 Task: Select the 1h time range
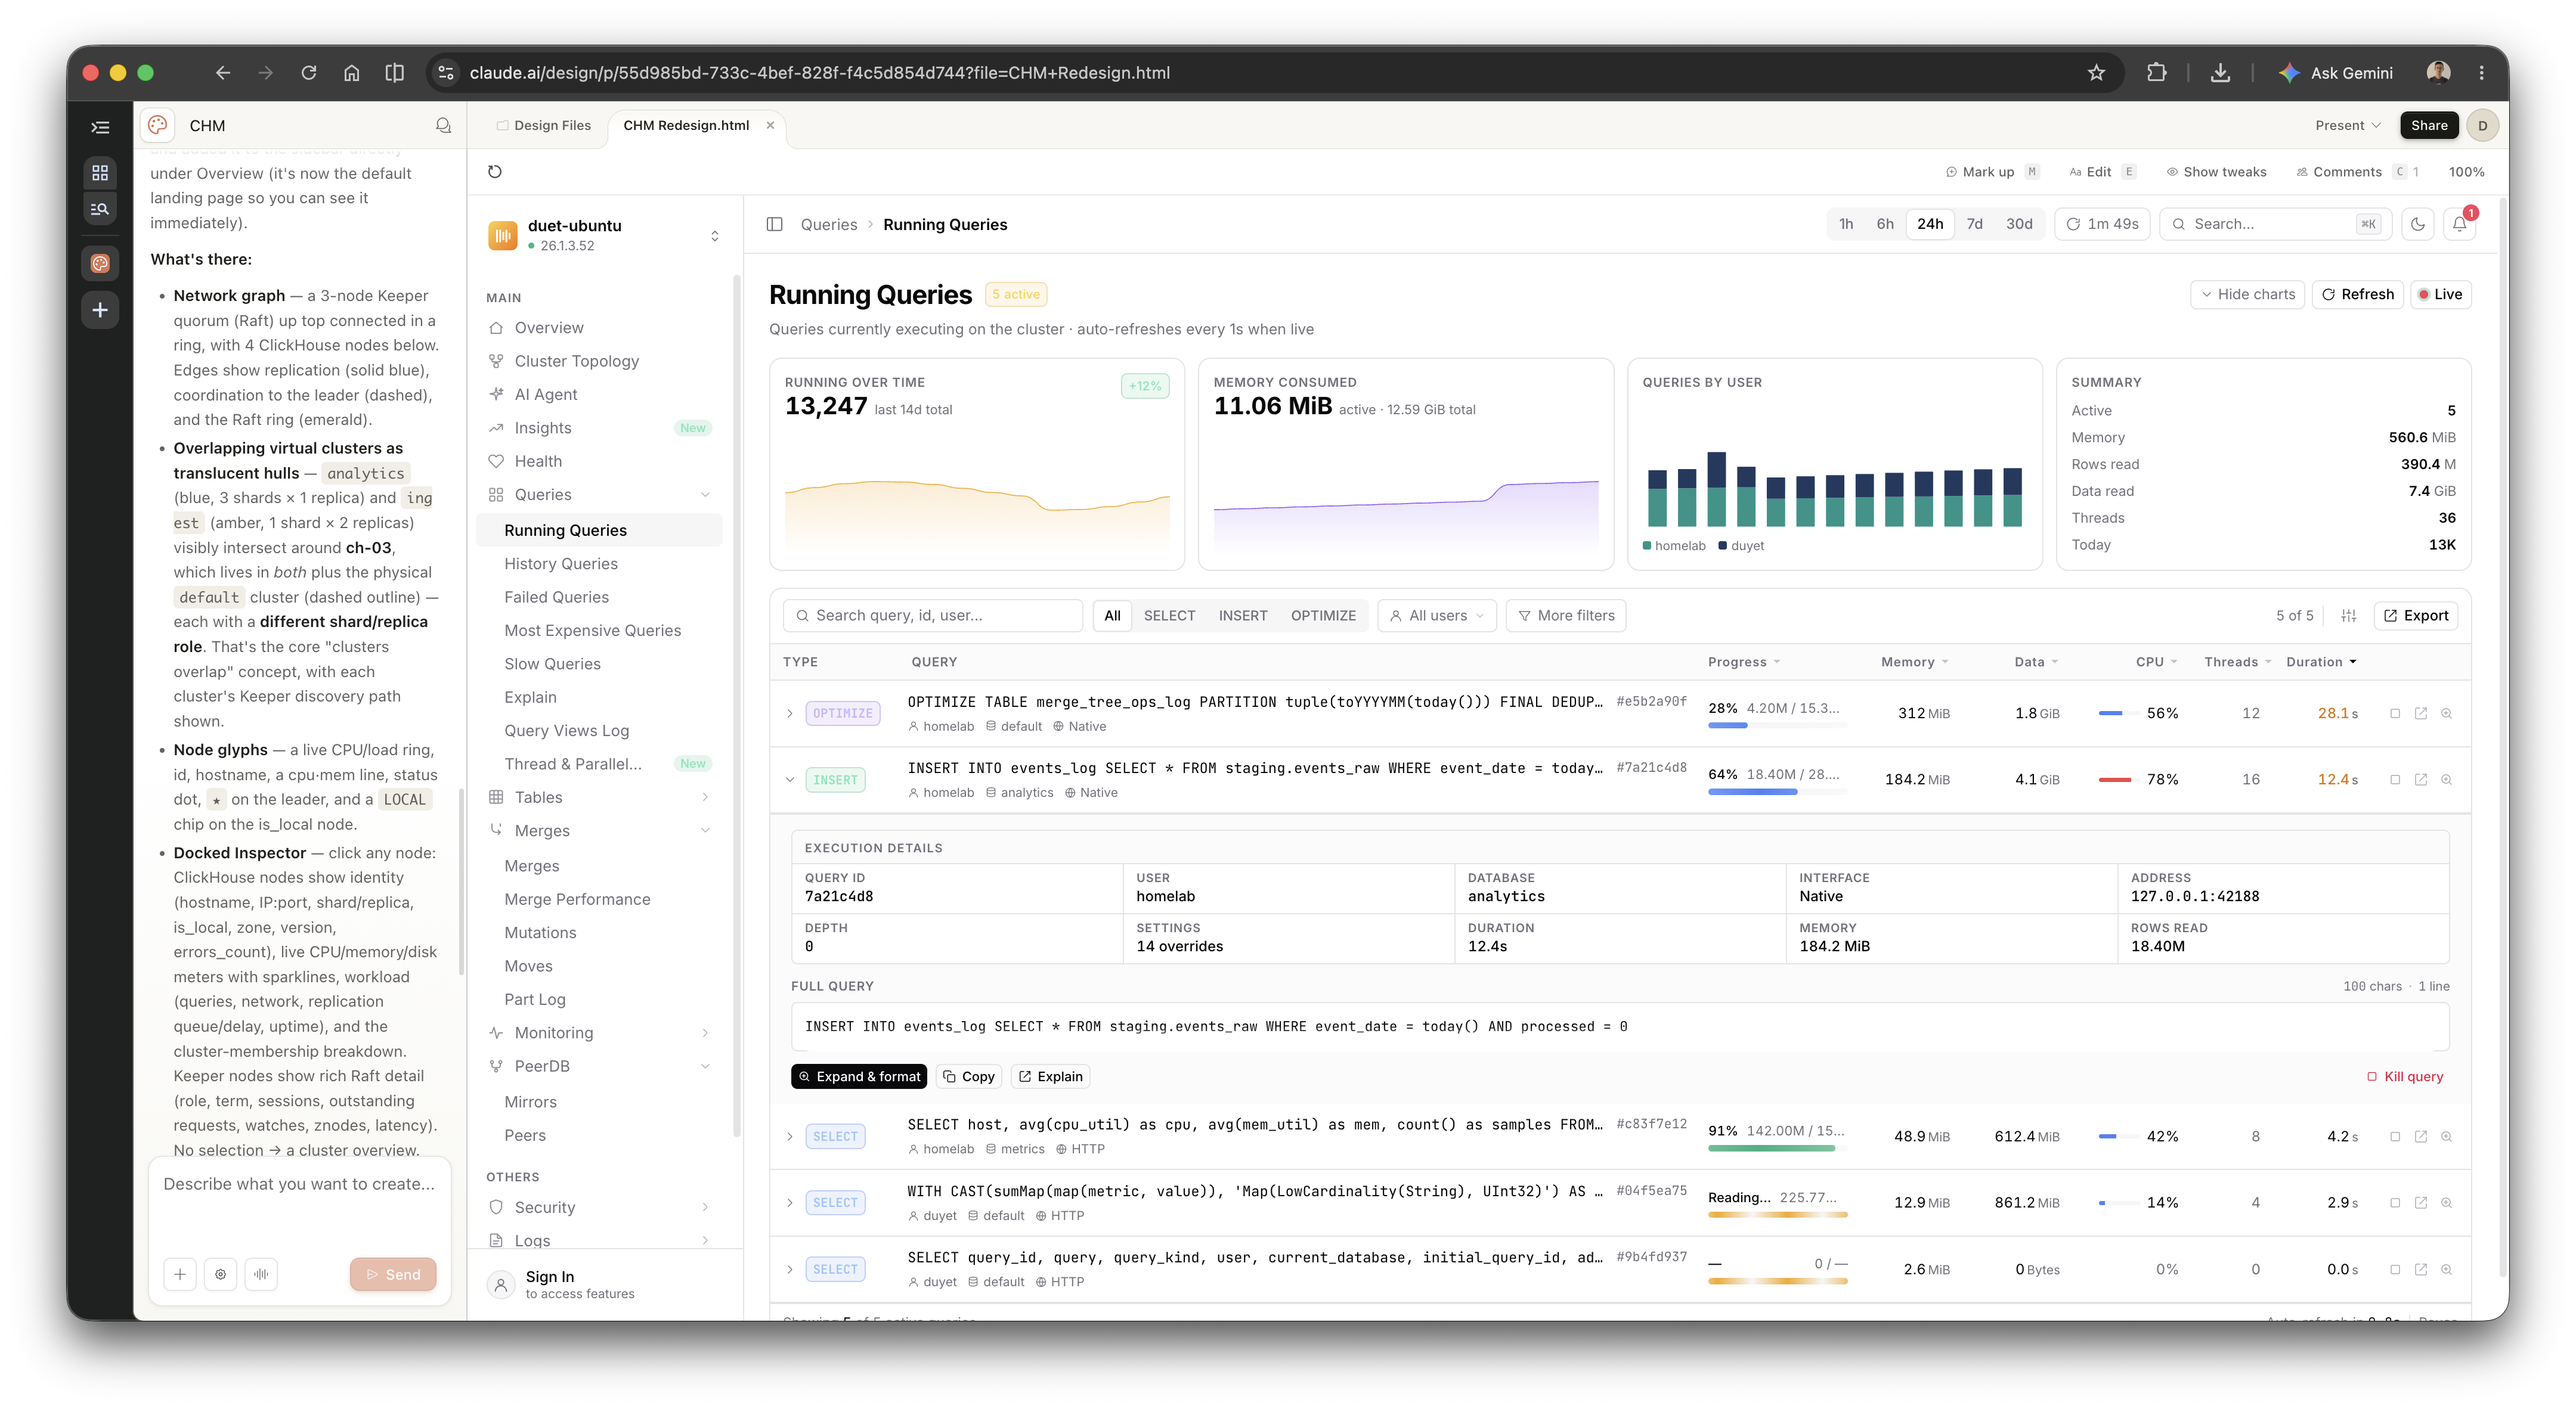[1846, 224]
